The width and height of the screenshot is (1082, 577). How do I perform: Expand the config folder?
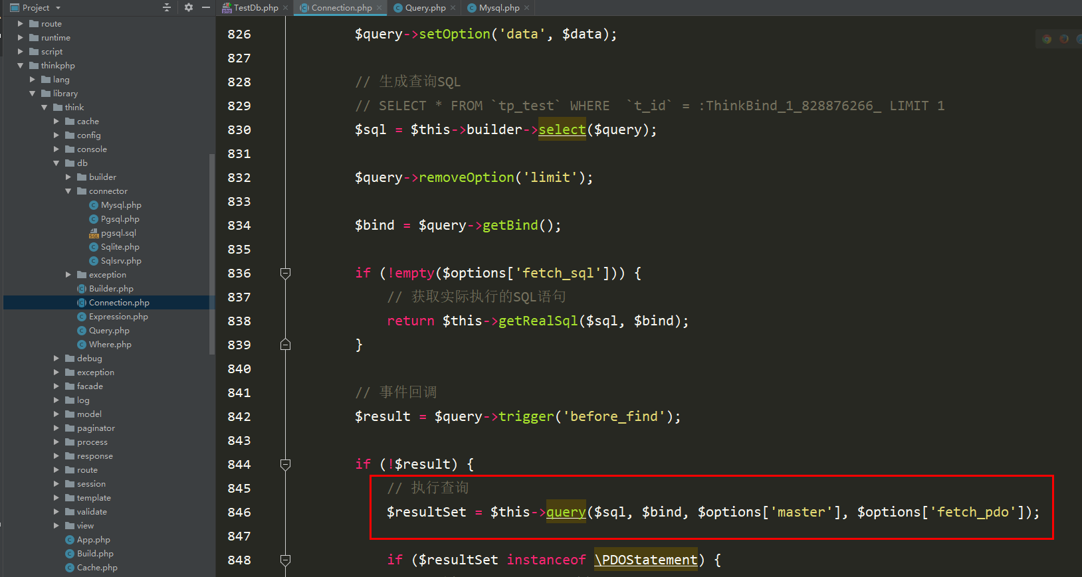tap(56, 135)
